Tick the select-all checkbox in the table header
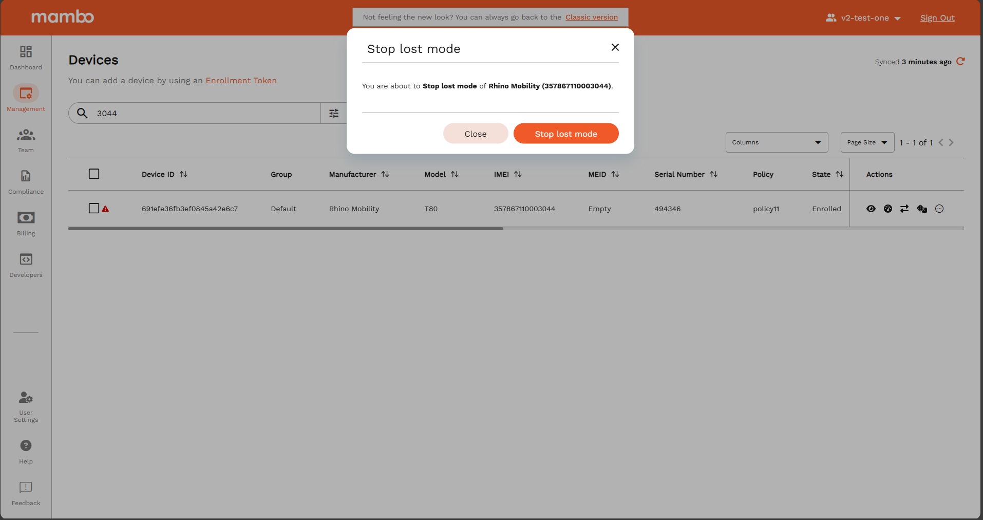983x520 pixels. click(94, 174)
